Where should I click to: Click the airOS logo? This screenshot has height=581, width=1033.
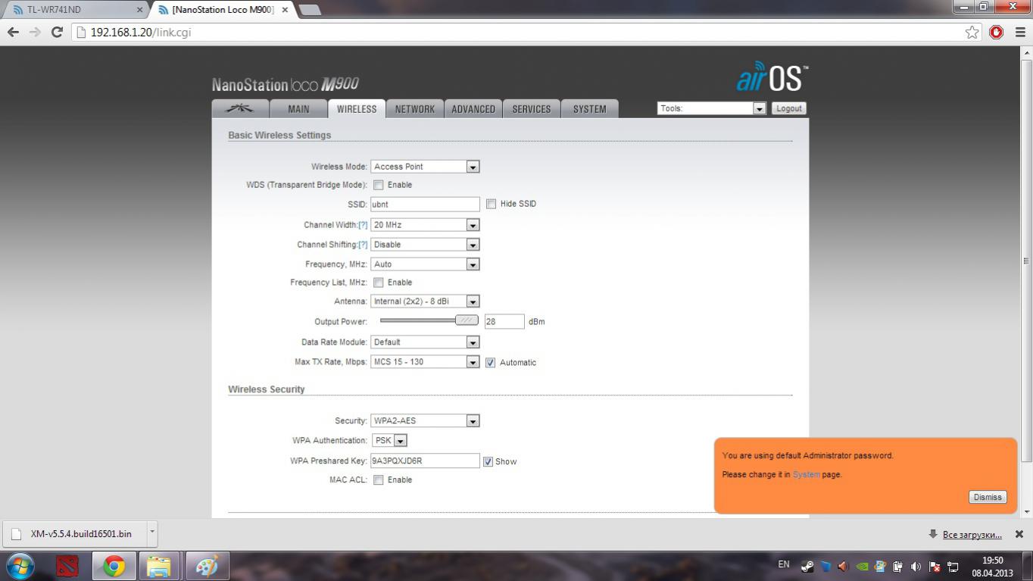coord(771,77)
